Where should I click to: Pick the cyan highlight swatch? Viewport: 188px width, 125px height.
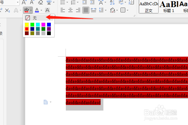(38, 25)
